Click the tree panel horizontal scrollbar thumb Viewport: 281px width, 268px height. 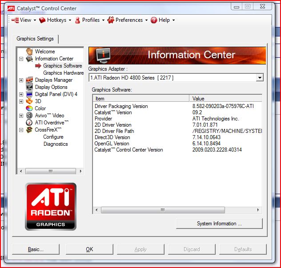(x=51, y=171)
